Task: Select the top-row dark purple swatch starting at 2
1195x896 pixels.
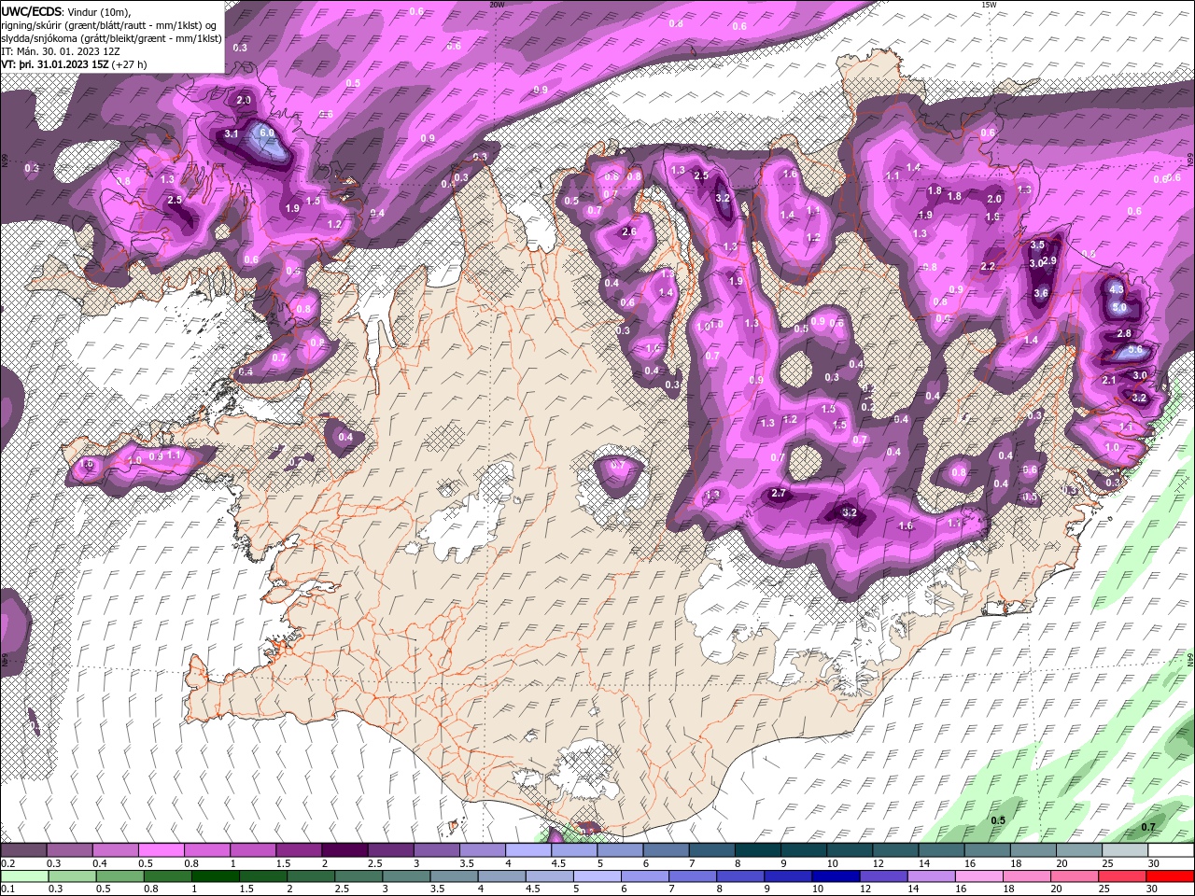Action: coord(344,850)
